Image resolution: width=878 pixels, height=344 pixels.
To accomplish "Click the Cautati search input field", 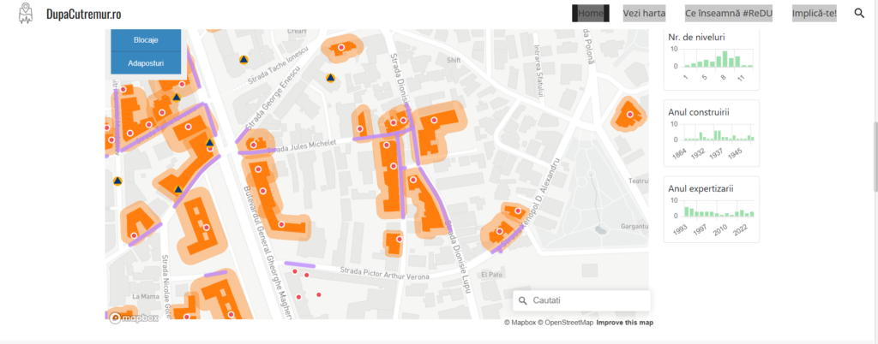I will [x=587, y=301].
